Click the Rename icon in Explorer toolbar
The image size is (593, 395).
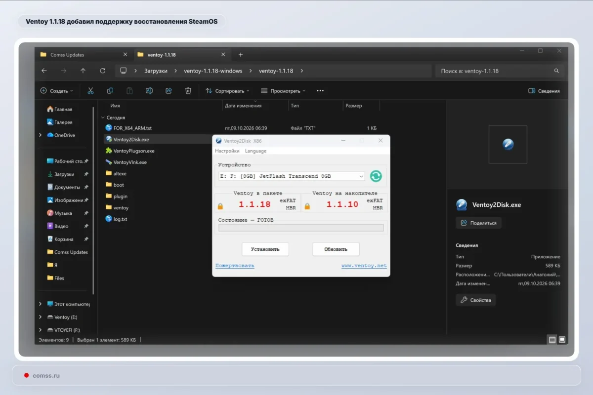pos(149,91)
